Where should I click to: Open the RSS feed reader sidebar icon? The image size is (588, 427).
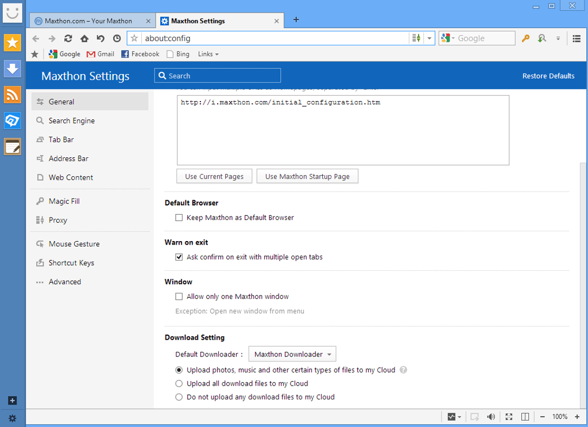tap(13, 95)
